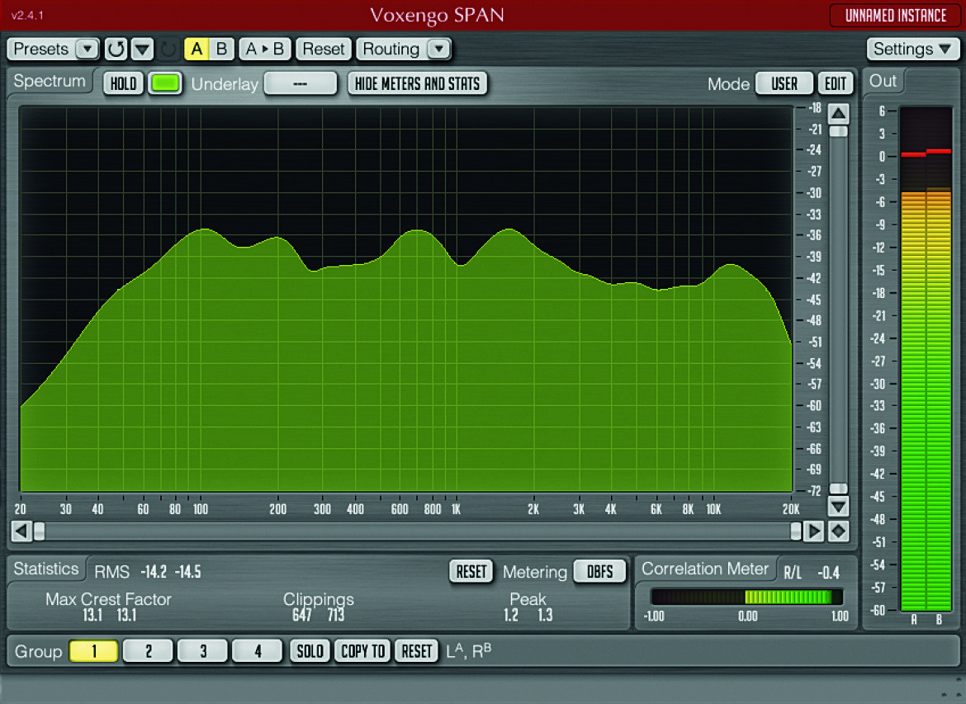Select group 4
The image size is (966, 704).
click(257, 651)
